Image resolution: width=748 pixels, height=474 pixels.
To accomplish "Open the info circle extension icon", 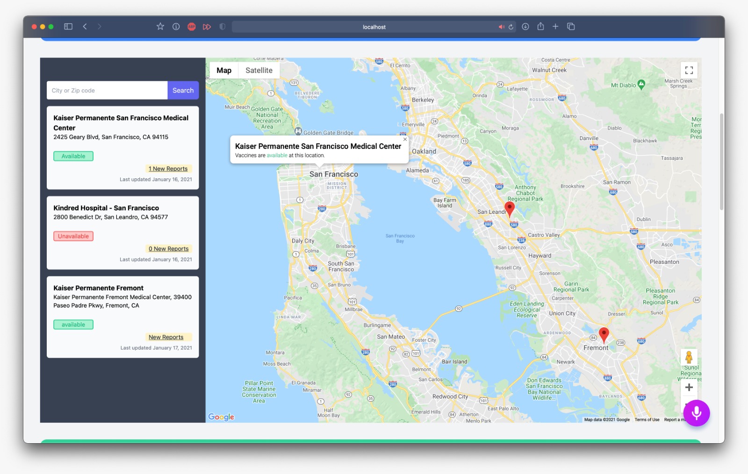I will click(x=176, y=27).
